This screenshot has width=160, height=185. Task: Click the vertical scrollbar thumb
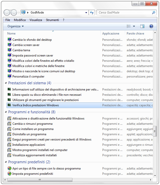pos(155,131)
